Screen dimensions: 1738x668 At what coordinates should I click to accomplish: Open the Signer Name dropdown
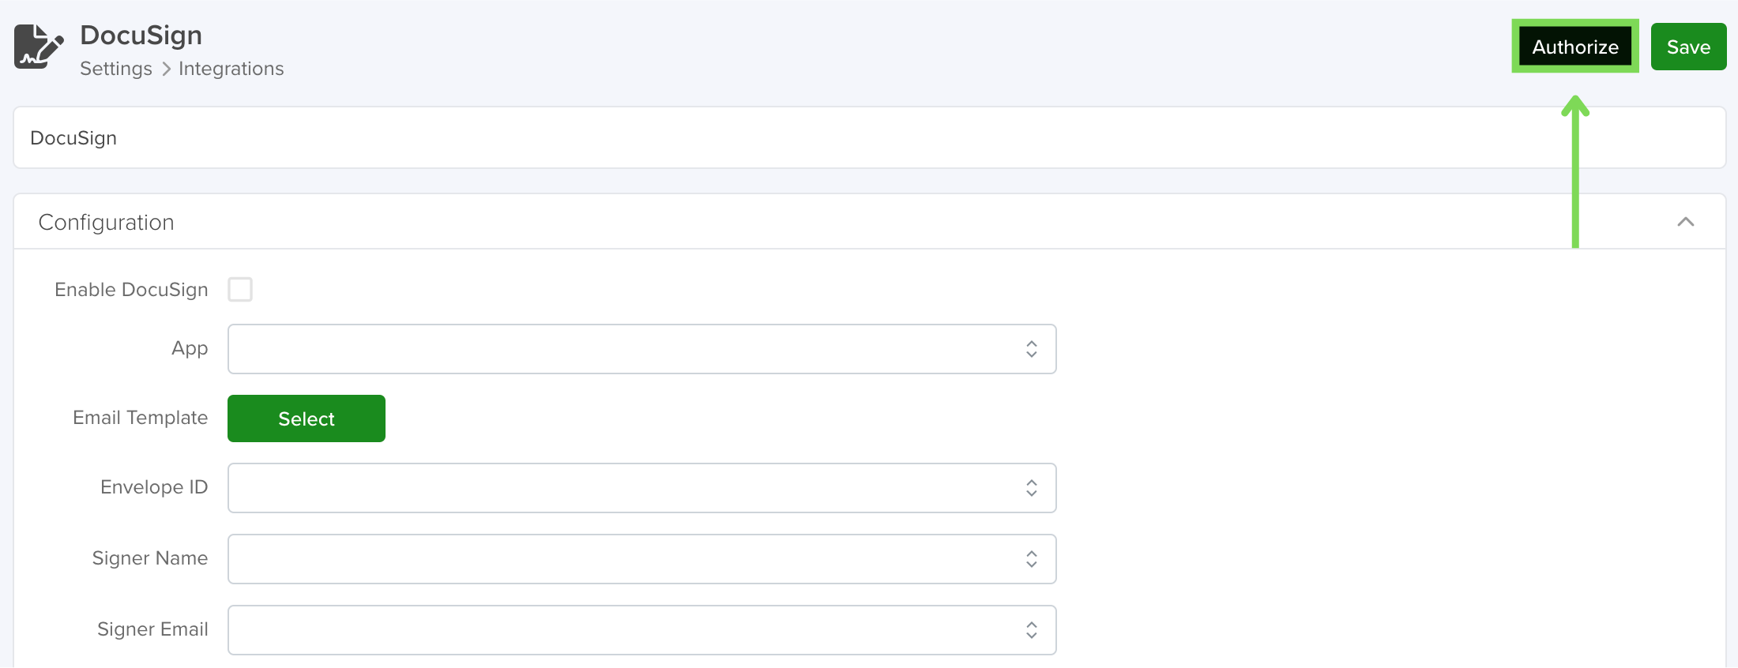click(641, 559)
